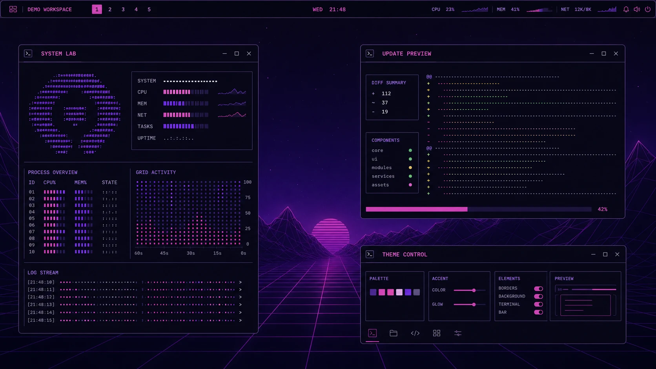
Task: Click the core component status dot
Action: 410,150
